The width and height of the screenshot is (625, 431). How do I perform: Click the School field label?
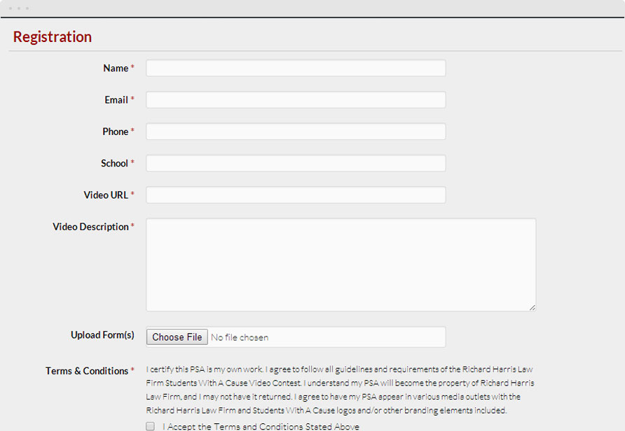coord(114,163)
